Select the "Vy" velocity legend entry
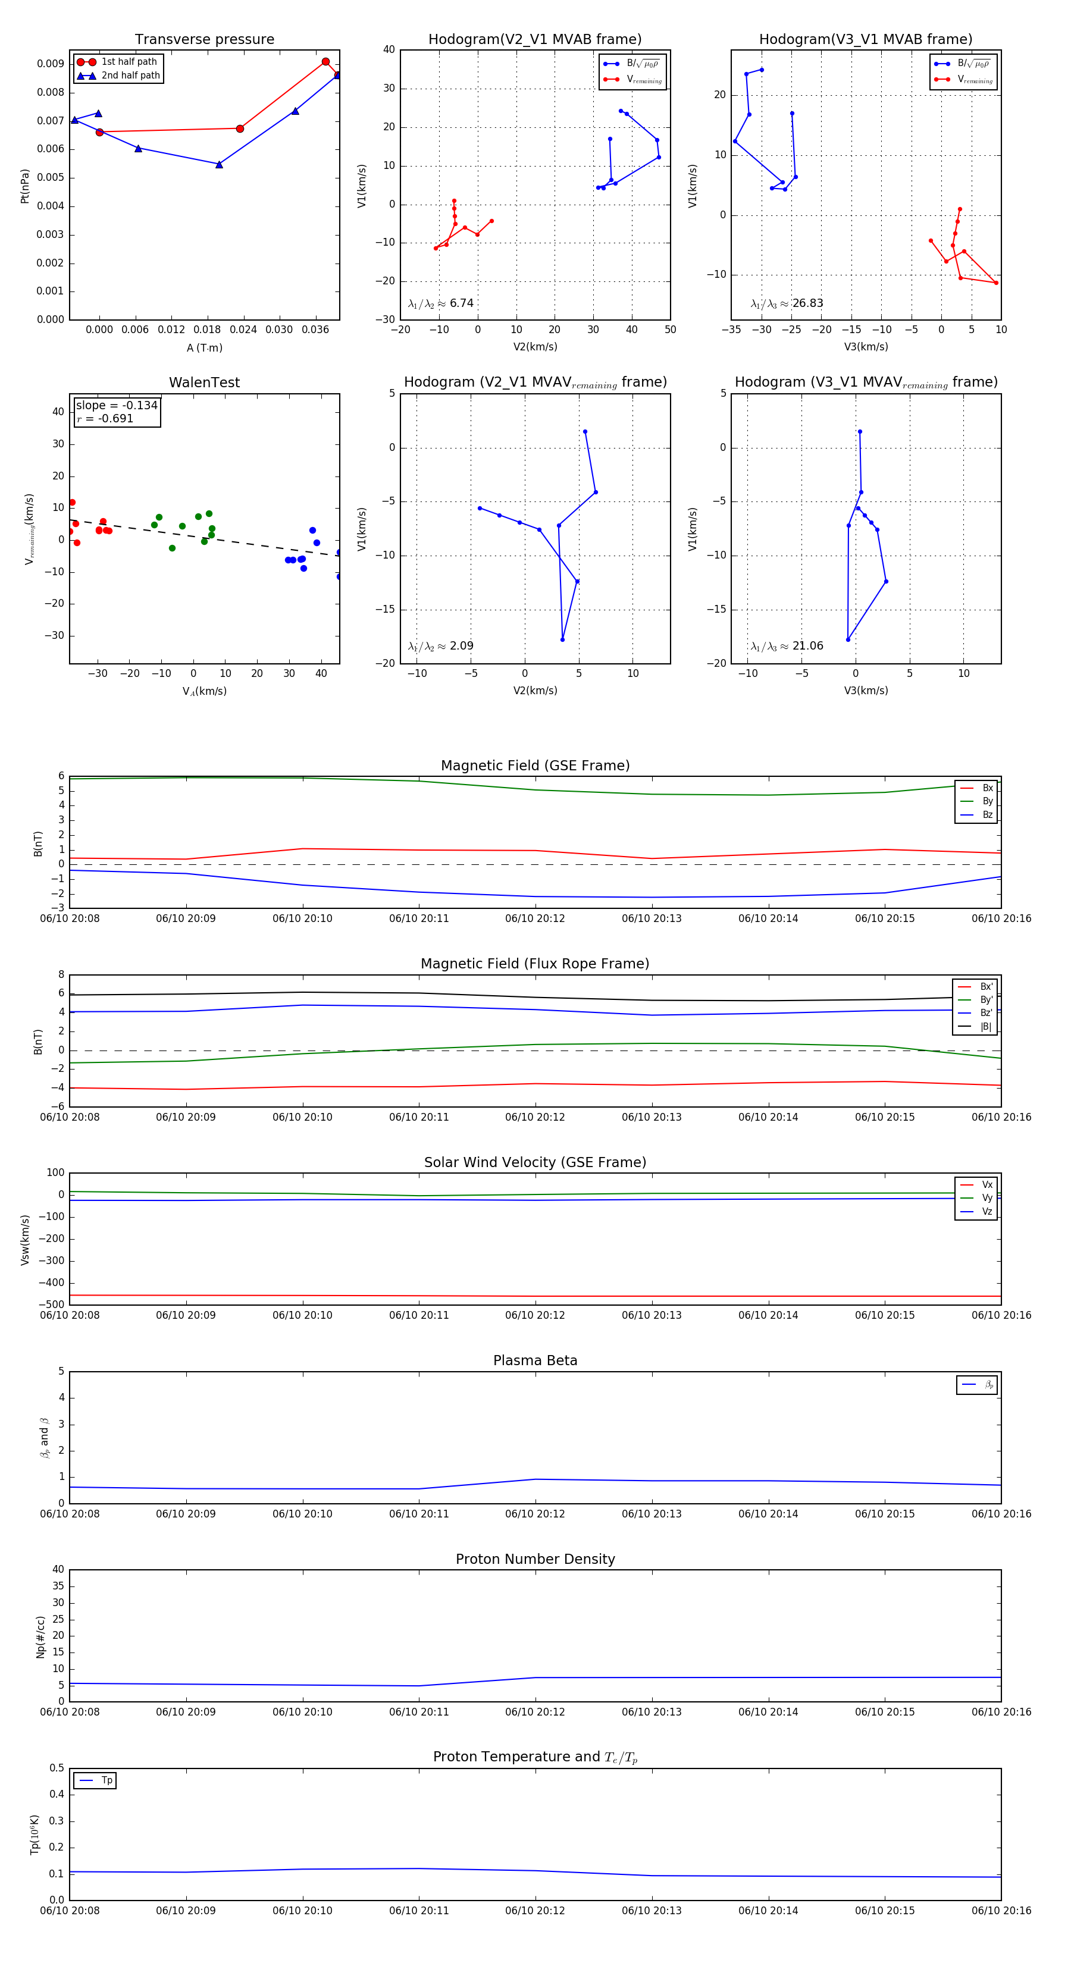The image size is (1071, 1963). 976,1198
